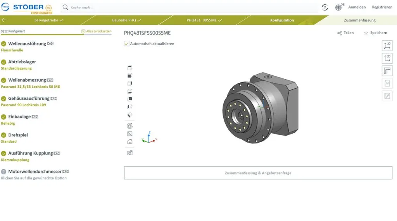Click the 9|12 Konfiguriert progress bar
The image size is (397, 221).
click(56, 35)
